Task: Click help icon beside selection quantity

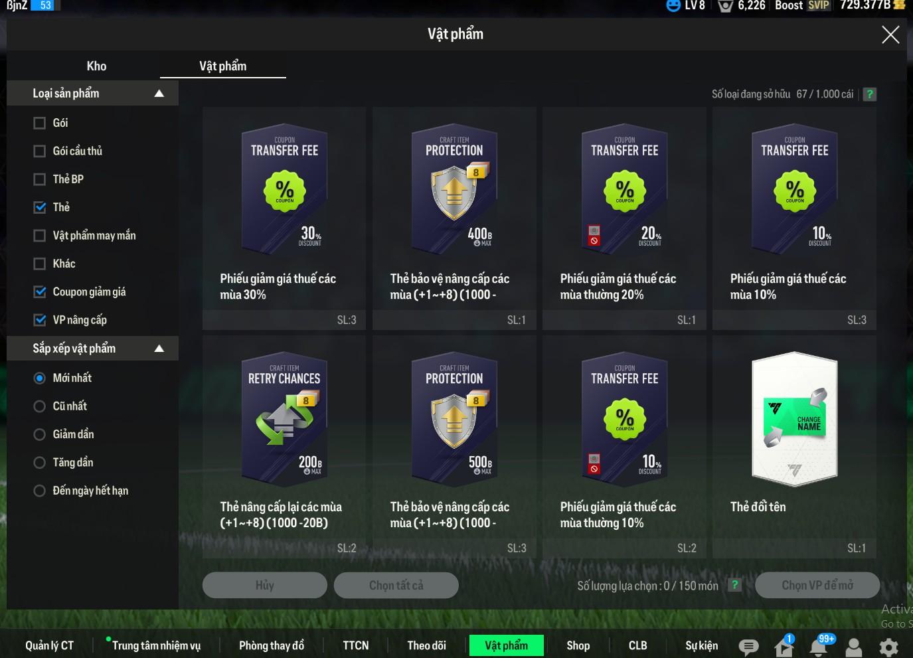Action: point(734,585)
